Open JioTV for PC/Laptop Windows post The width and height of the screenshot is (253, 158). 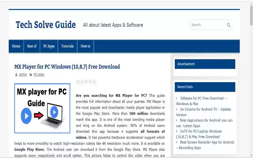pyautogui.click(x=199, y=134)
